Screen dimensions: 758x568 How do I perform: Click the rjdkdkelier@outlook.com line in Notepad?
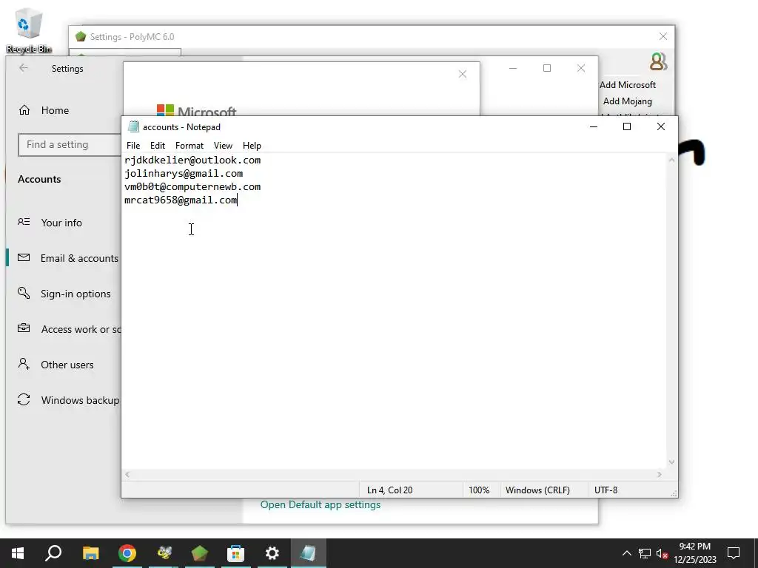point(192,160)
